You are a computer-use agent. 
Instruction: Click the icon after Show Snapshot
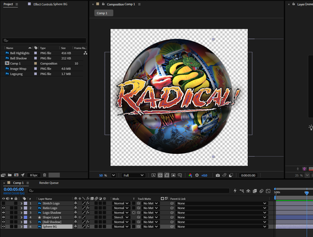pos(231,175)
